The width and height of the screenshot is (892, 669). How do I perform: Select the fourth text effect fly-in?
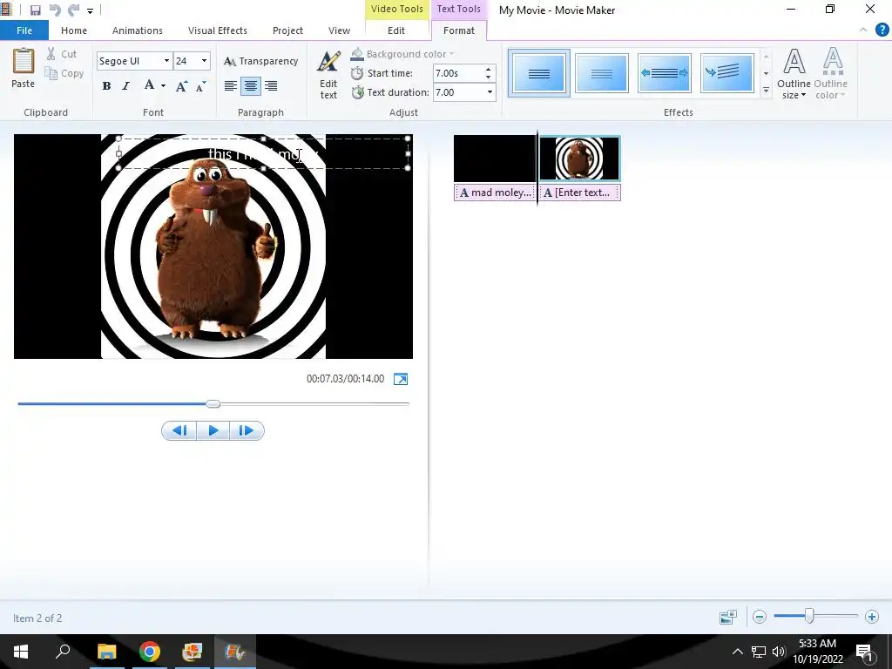(x=727, y=73)
